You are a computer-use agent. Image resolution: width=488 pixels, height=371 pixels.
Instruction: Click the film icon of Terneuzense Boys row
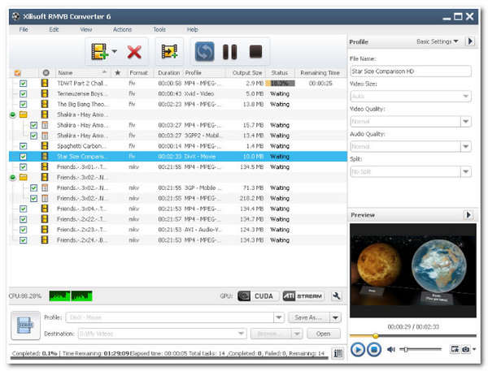45,93
